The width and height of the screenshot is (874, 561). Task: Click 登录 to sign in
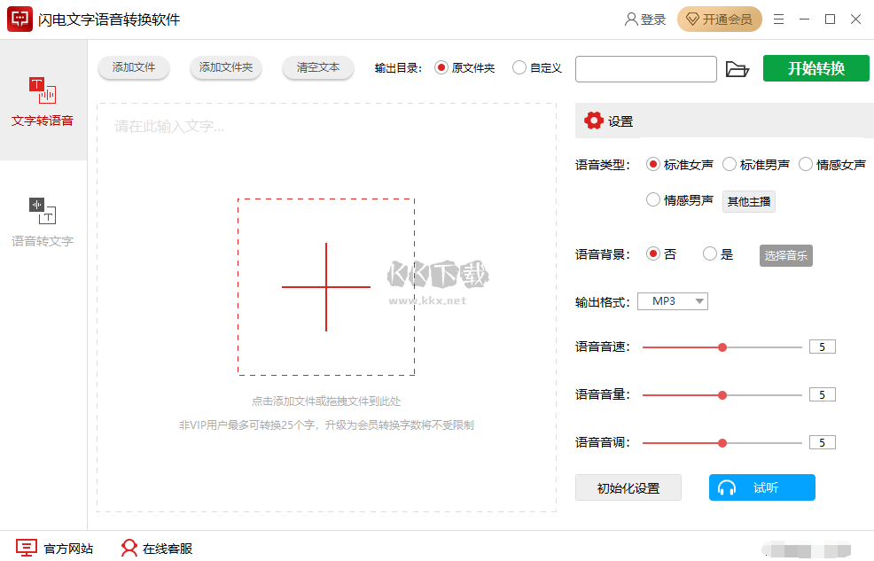pos(644,18)
